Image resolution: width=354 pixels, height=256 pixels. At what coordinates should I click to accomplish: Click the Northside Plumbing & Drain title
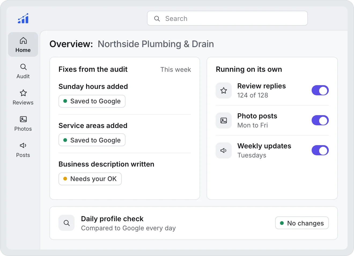point(156,44)
